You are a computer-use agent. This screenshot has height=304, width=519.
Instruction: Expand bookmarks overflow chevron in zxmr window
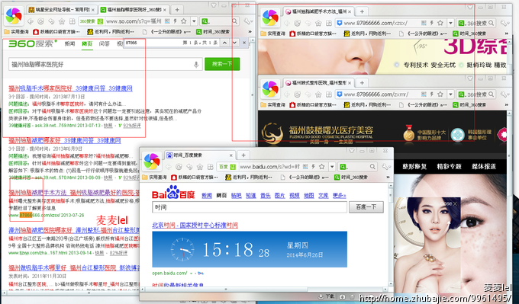[507, 104]
